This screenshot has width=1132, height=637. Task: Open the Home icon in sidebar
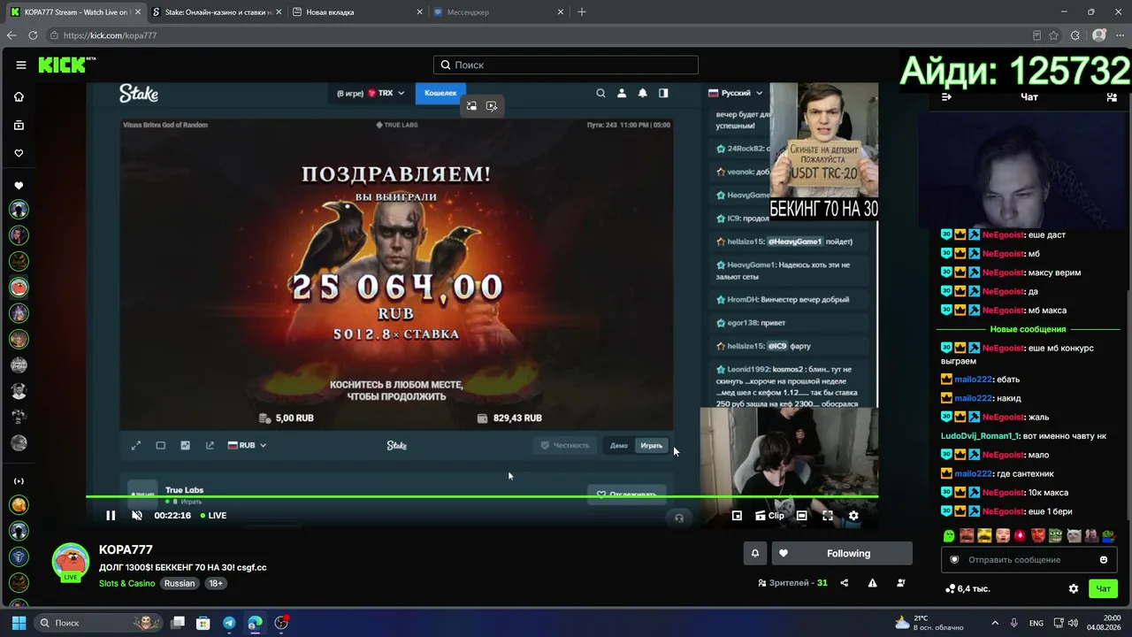tap(19, 96)
